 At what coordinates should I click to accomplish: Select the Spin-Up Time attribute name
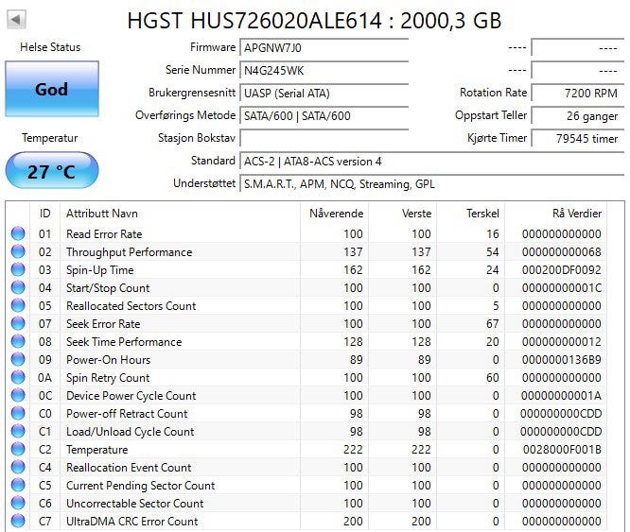tap(99, 270)
